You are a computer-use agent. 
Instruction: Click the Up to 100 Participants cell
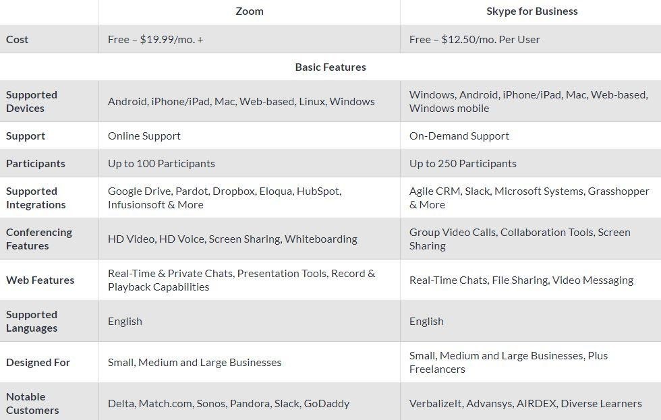tap(161, 164)
